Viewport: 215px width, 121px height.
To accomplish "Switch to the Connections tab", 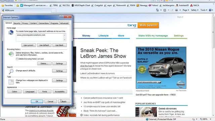I will click(x=44, y=23).
